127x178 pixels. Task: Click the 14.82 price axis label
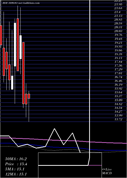tap(118, 104)
